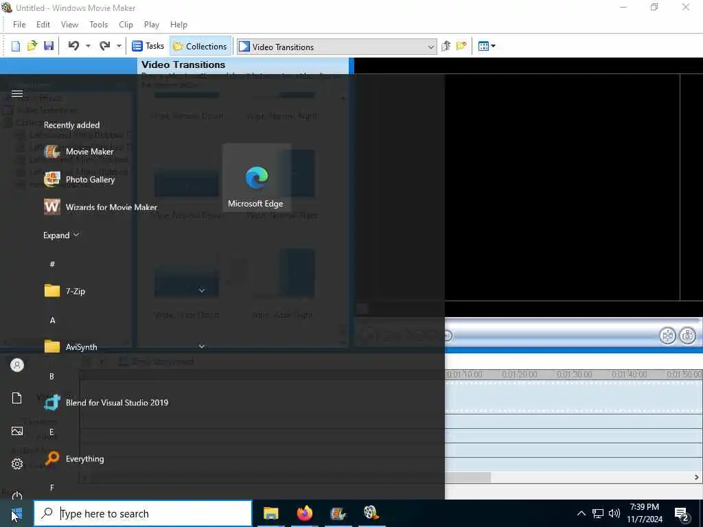
Task: Click the B letter header in the app list
Action: point(51,377)
